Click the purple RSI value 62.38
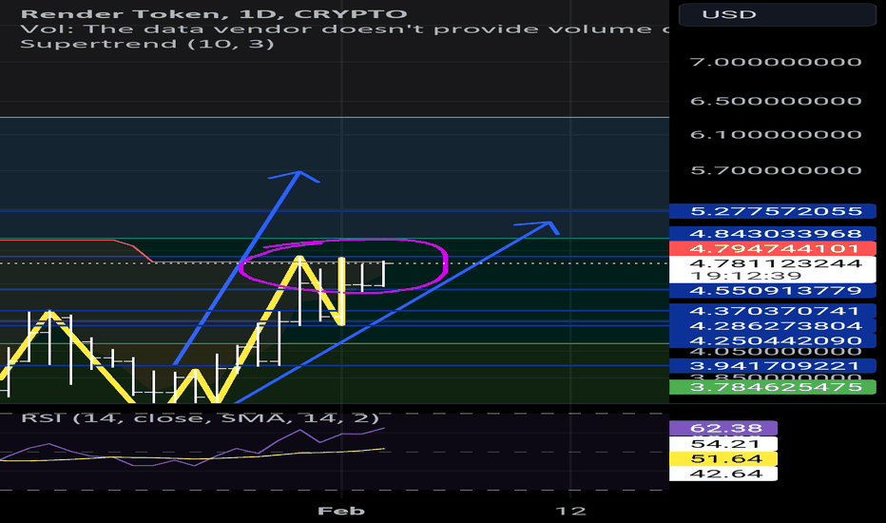 click(723, 428)
